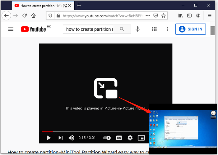The width and height of the screenshot is (218, 155).
Task: Maximize the Firefox window
Action: (x=196, y=5)
